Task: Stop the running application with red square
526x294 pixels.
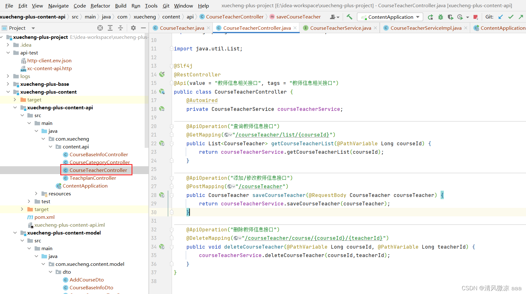Action: (476, 17)
